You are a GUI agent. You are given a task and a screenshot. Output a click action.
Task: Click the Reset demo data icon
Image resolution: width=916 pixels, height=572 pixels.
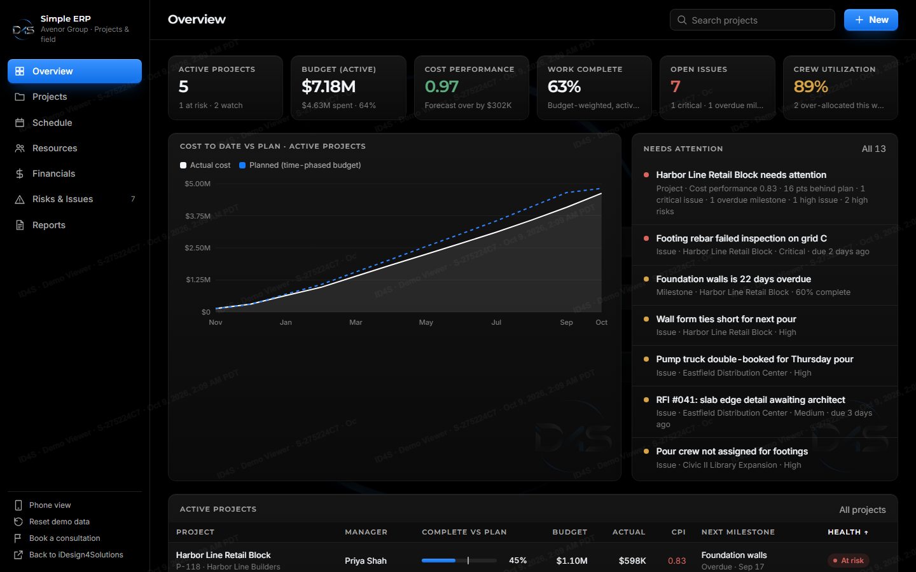click(x=18, y=522)
